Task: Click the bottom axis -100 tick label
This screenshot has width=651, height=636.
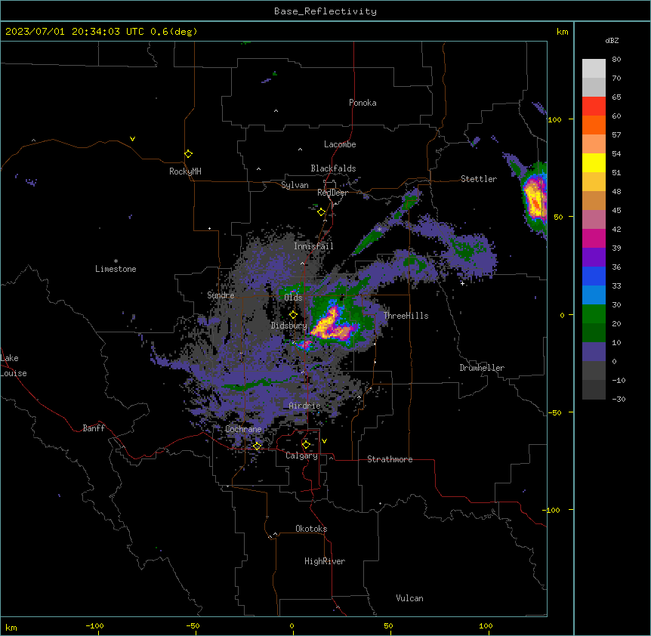Action: [94, 625]
